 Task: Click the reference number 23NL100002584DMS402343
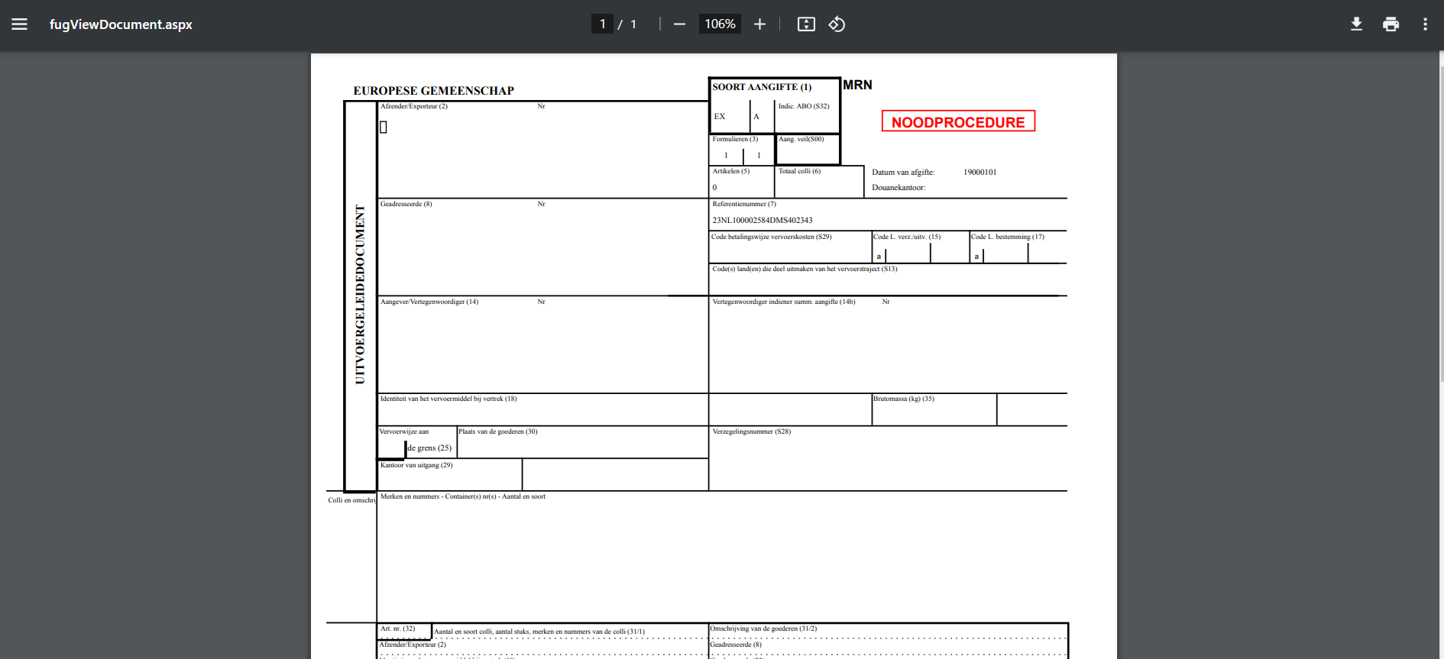pos(762,221)
